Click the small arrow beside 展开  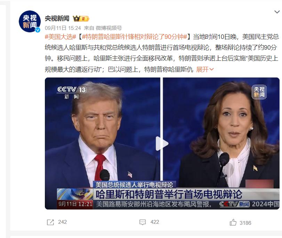(211, 69)
